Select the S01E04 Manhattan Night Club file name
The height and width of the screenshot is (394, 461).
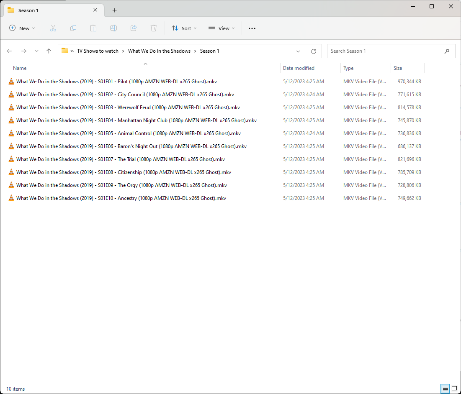click(136, 120)
